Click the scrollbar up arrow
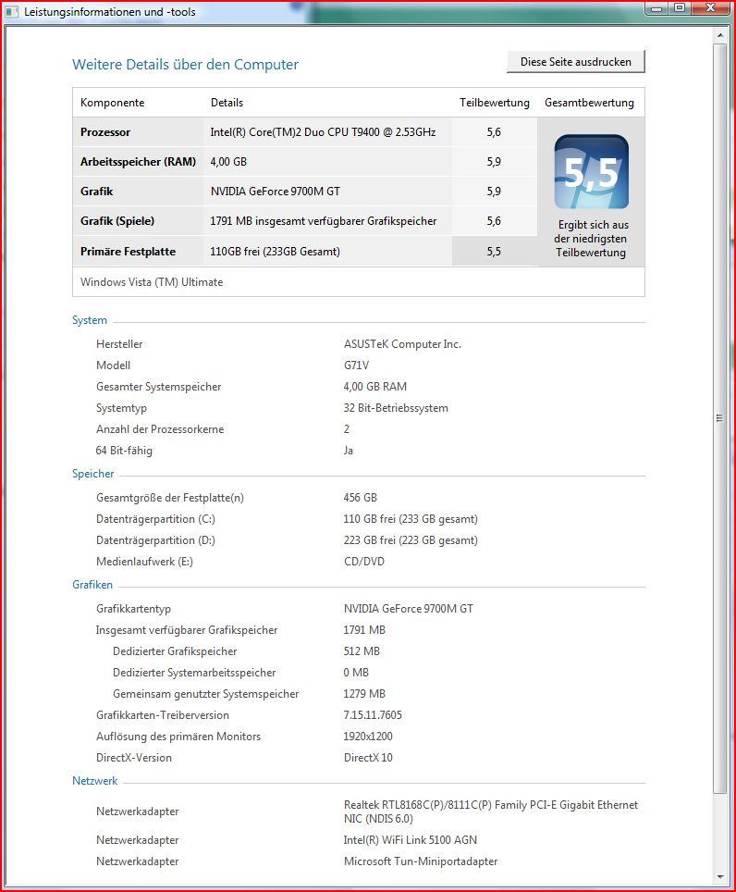Image resolution: width=736 pixels, height=892 pixels. click(x=720, y=35)
